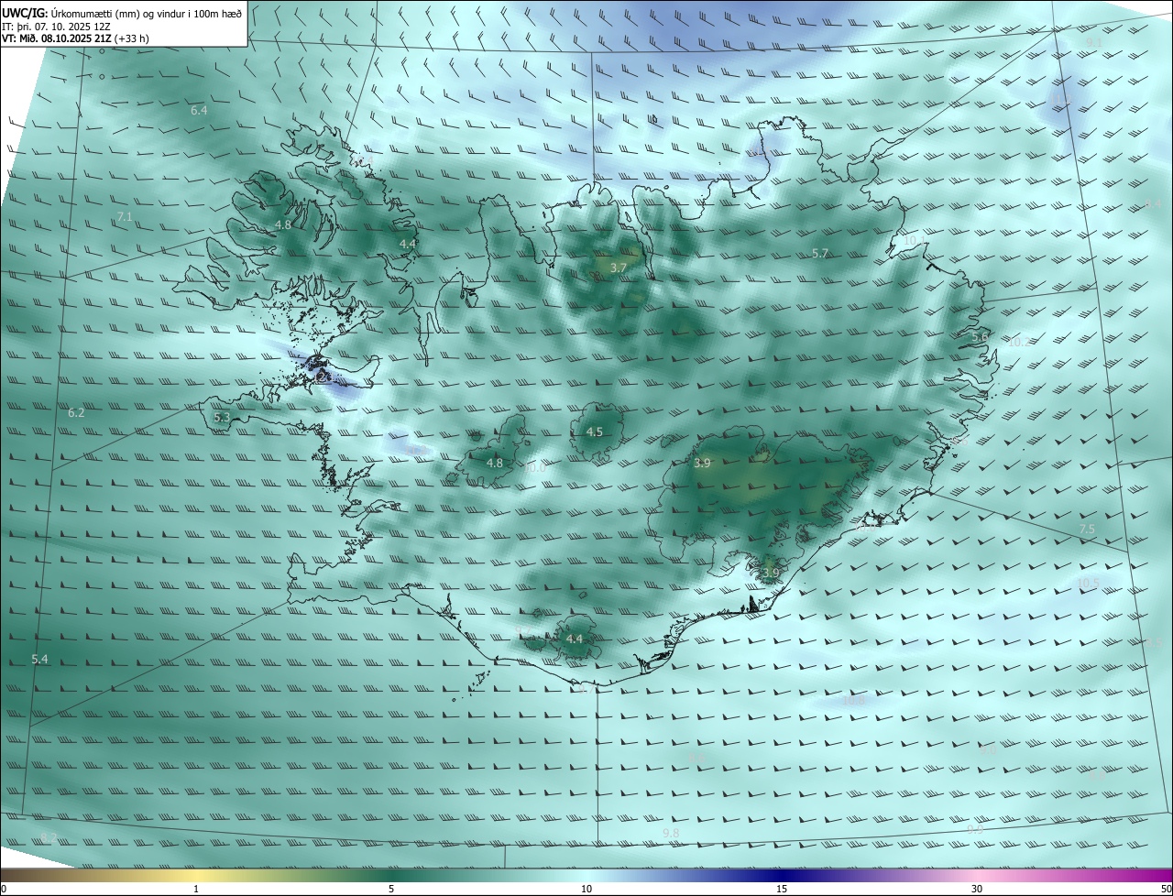Viewport: 1173px width, 896px height.
Task: Sample the pink color band above tick 30
Action: (x=977, y=875)
